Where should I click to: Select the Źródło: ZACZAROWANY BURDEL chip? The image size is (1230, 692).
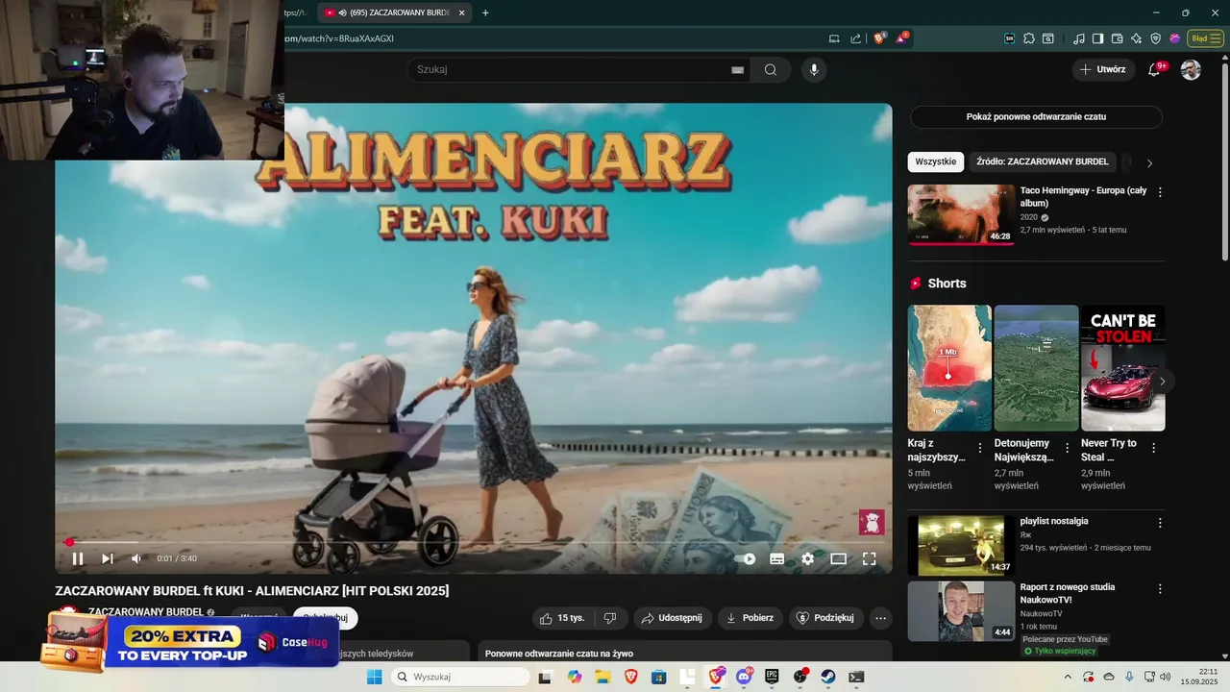tap(1042, 161)
